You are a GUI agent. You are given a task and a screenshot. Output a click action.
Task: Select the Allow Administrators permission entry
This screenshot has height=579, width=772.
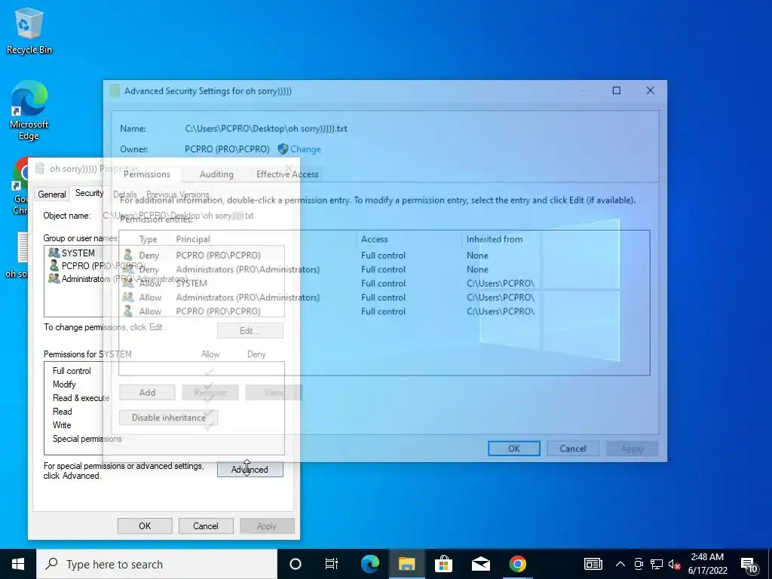pos(384,297)
